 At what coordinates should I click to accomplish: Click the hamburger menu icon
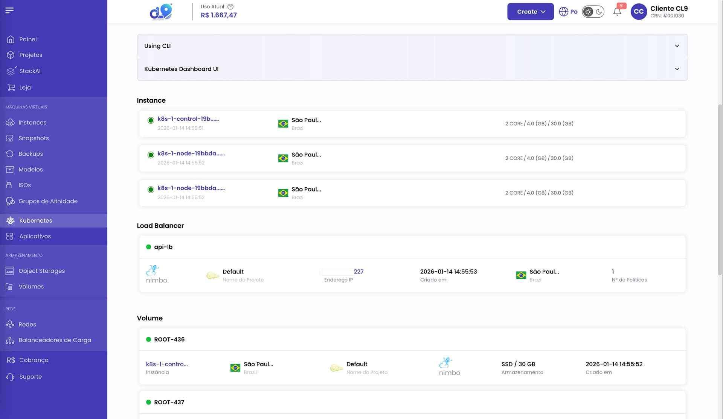(x=9, y=10)
